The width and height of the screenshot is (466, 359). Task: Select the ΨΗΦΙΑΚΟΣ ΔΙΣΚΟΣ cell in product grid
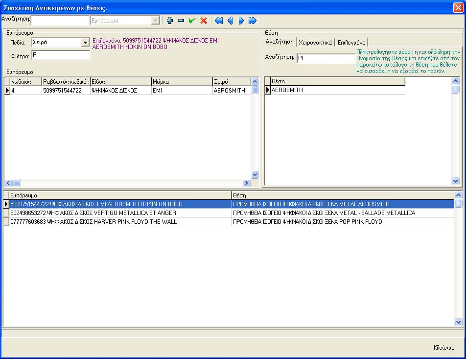[120, 91]
